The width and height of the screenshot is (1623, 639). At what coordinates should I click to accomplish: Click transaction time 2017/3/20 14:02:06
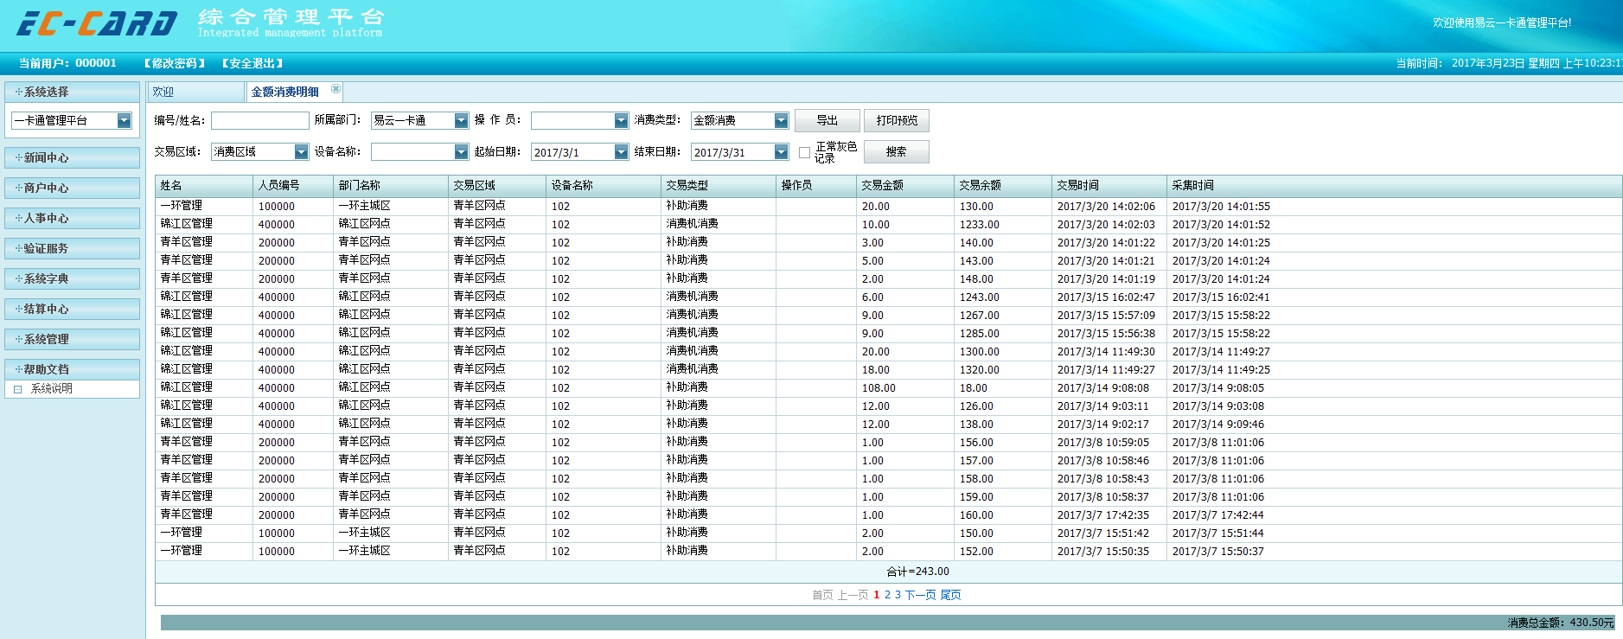point(1106,207)
